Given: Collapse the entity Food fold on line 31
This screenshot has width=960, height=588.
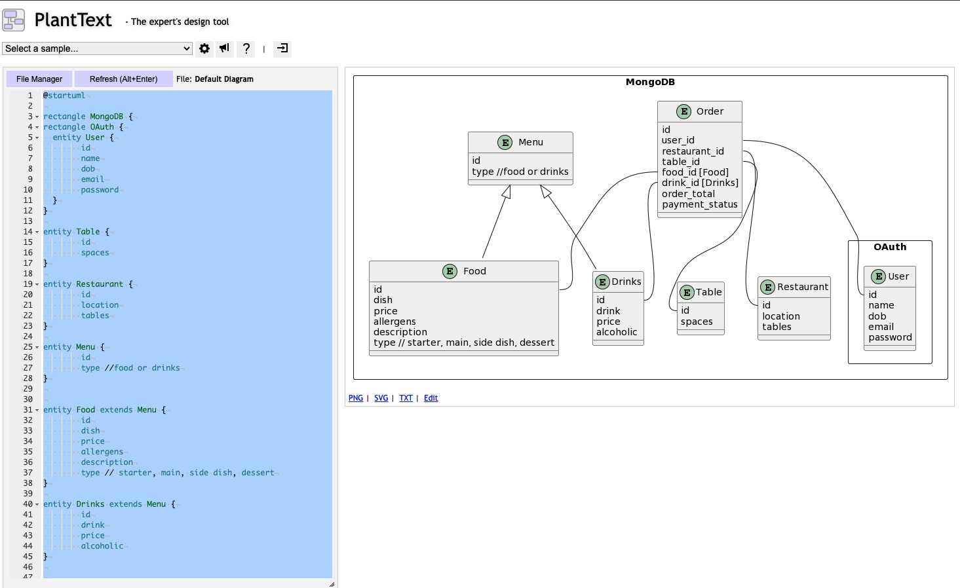Looking at the screenshot, I should tap(37, 410).
